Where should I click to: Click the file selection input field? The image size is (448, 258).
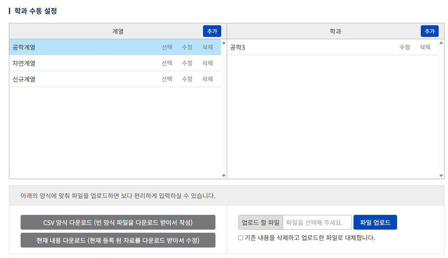point(317,223)
